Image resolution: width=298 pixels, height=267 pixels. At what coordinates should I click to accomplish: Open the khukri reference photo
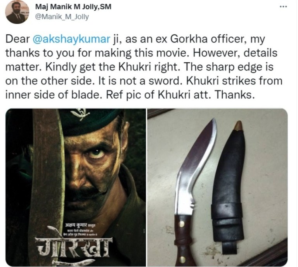(x=217, y=187)
